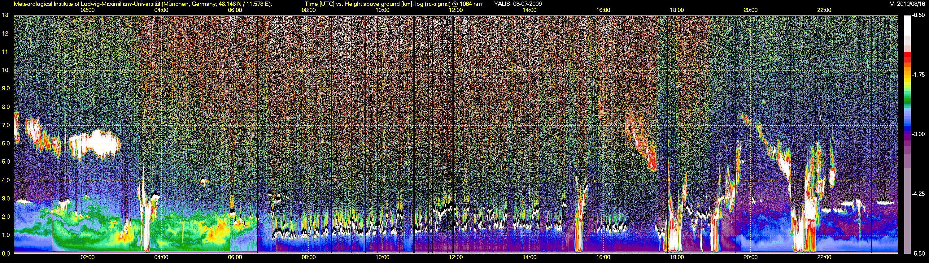Select the 02:00 label on the upper time axis
929x263 pixels.
87,10
